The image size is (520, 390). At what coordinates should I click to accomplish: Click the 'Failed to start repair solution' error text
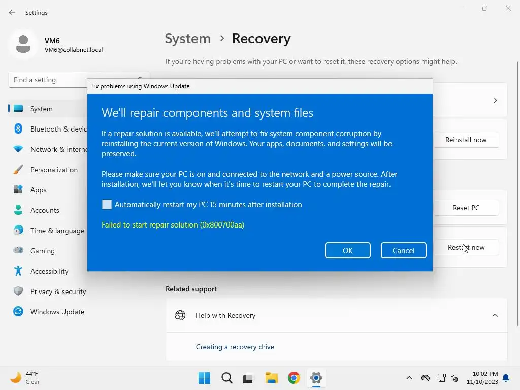tap(173, 224)
